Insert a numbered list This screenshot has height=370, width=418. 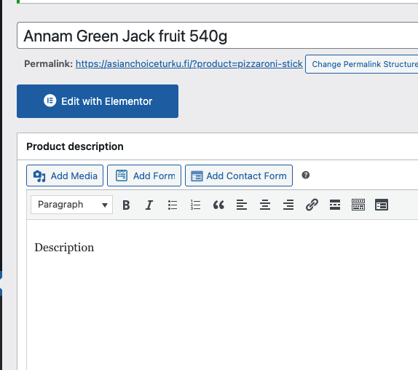195,205
